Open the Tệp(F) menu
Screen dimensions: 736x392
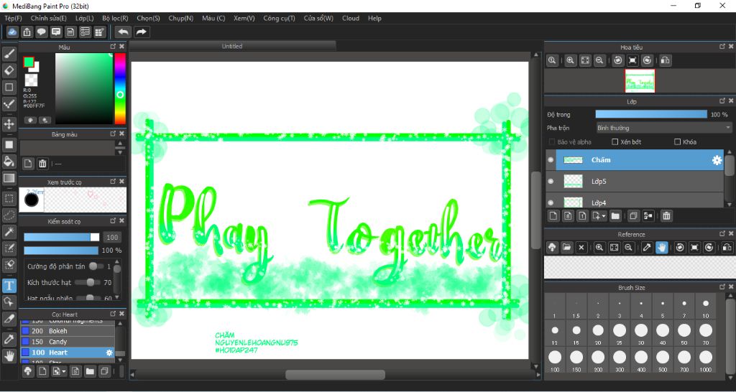click(x=13, y=18)
